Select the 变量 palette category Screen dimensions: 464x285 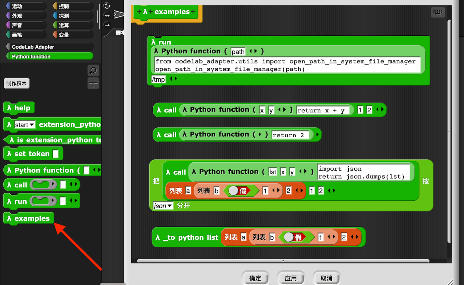point(72,34)
